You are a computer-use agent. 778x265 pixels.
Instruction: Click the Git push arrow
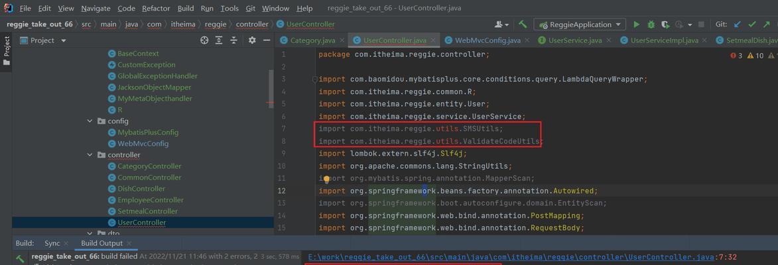767,25
